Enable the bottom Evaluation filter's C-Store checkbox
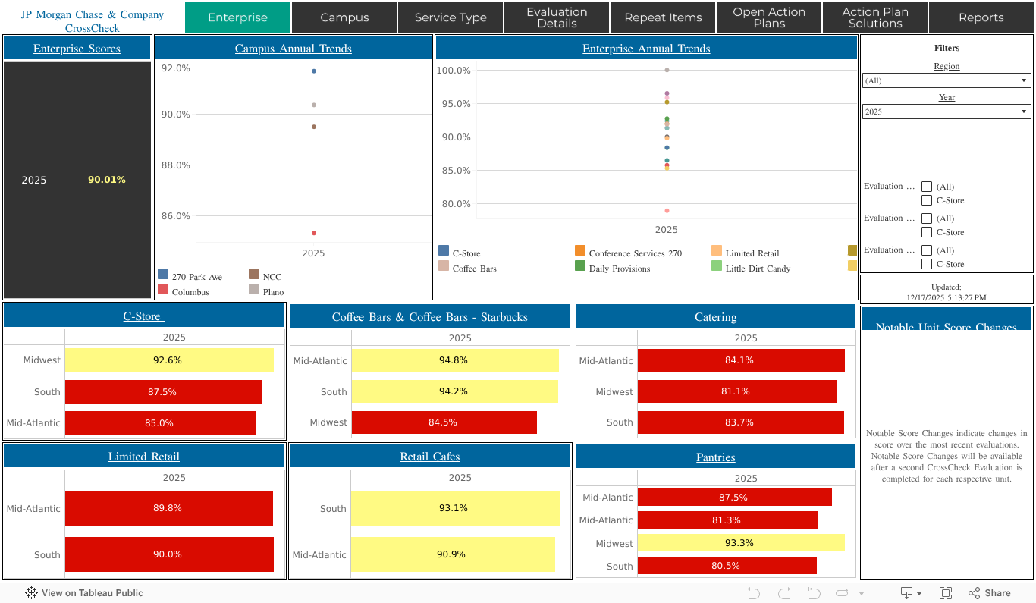The height and width of the screenshot is (603, 1036). [927, 264]
